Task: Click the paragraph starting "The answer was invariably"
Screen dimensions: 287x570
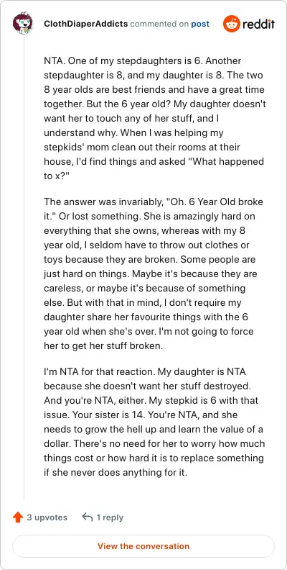Action: pos(155,273)
